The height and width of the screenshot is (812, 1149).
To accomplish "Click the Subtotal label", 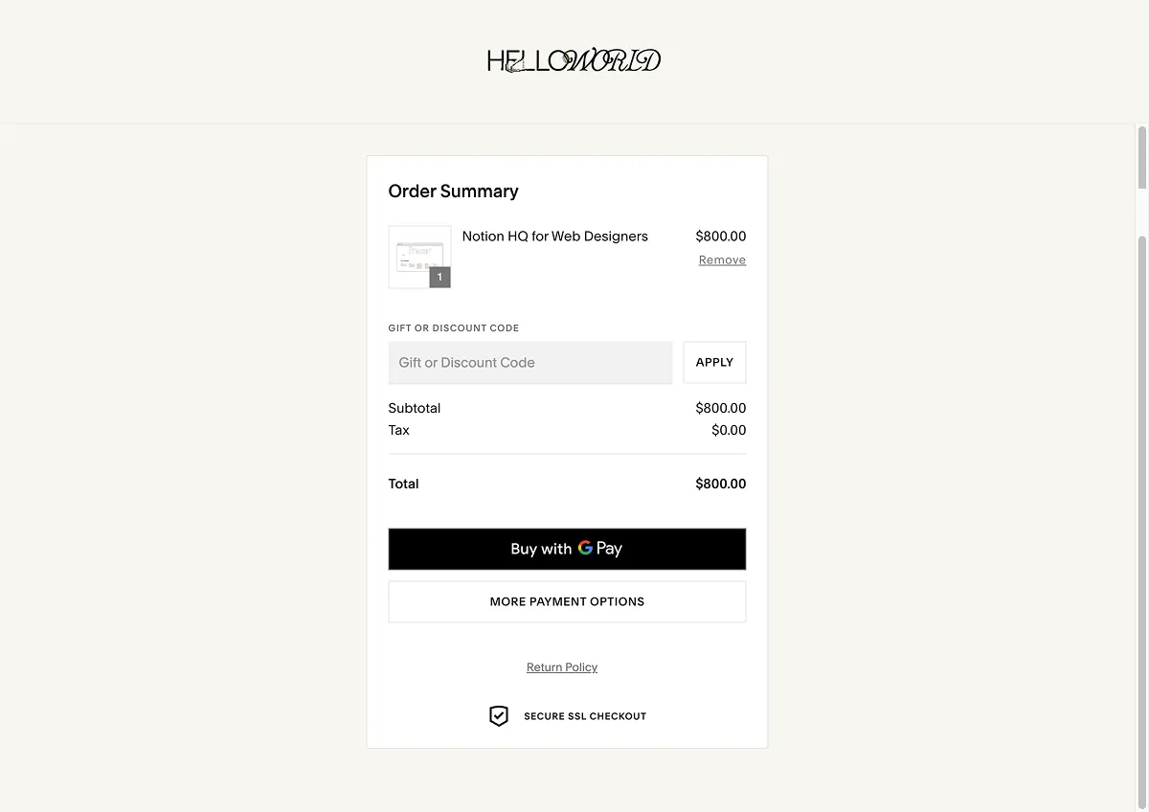I will [x=415, y=408].
